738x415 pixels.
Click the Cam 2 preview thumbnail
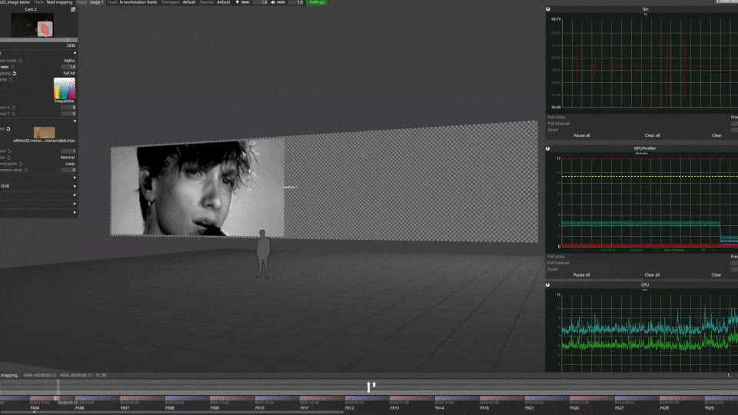[x=32, y=25]
